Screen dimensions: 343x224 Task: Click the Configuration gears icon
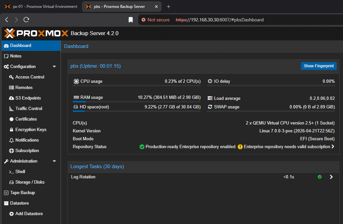click(6, 67)
